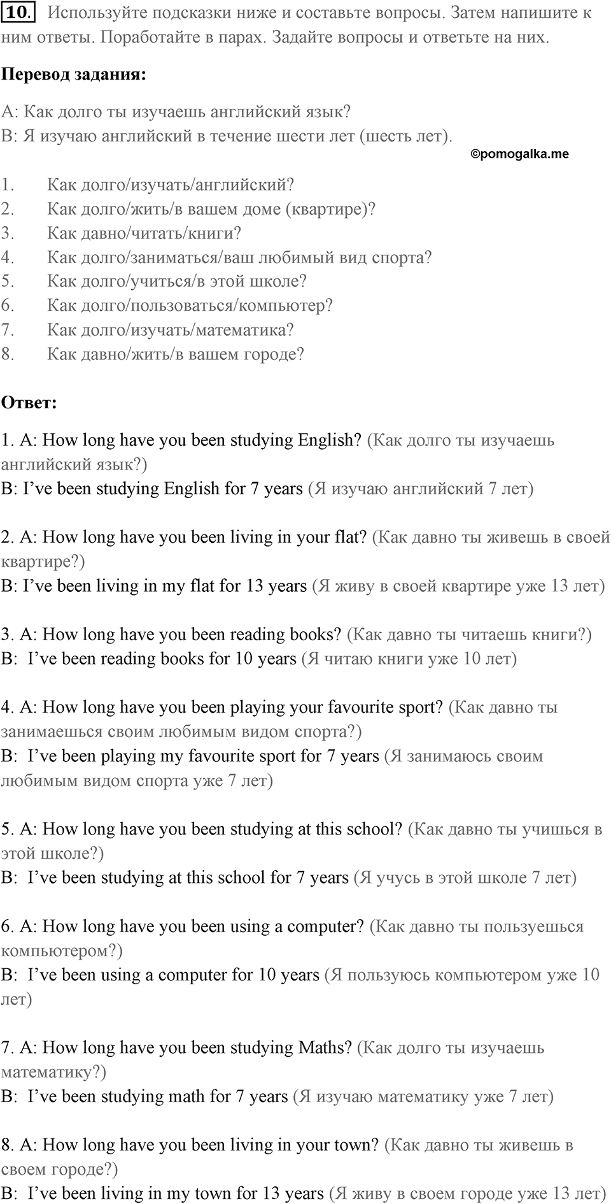Screen dimensions: 611x1204
Task: Click 'I've been living in my flat for 13 years'
Action: coord(165,586)
